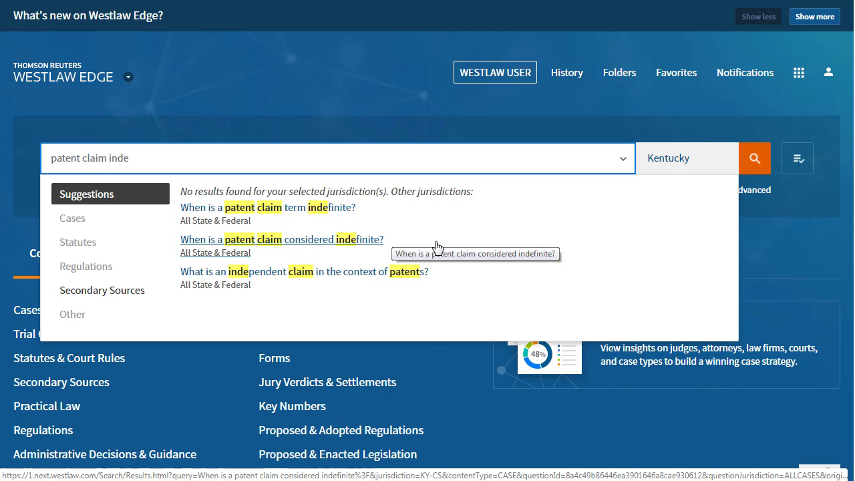Select Secondary Sources in suggestions sidebar
The image size is (855, 481).
(x=102, y=291)
